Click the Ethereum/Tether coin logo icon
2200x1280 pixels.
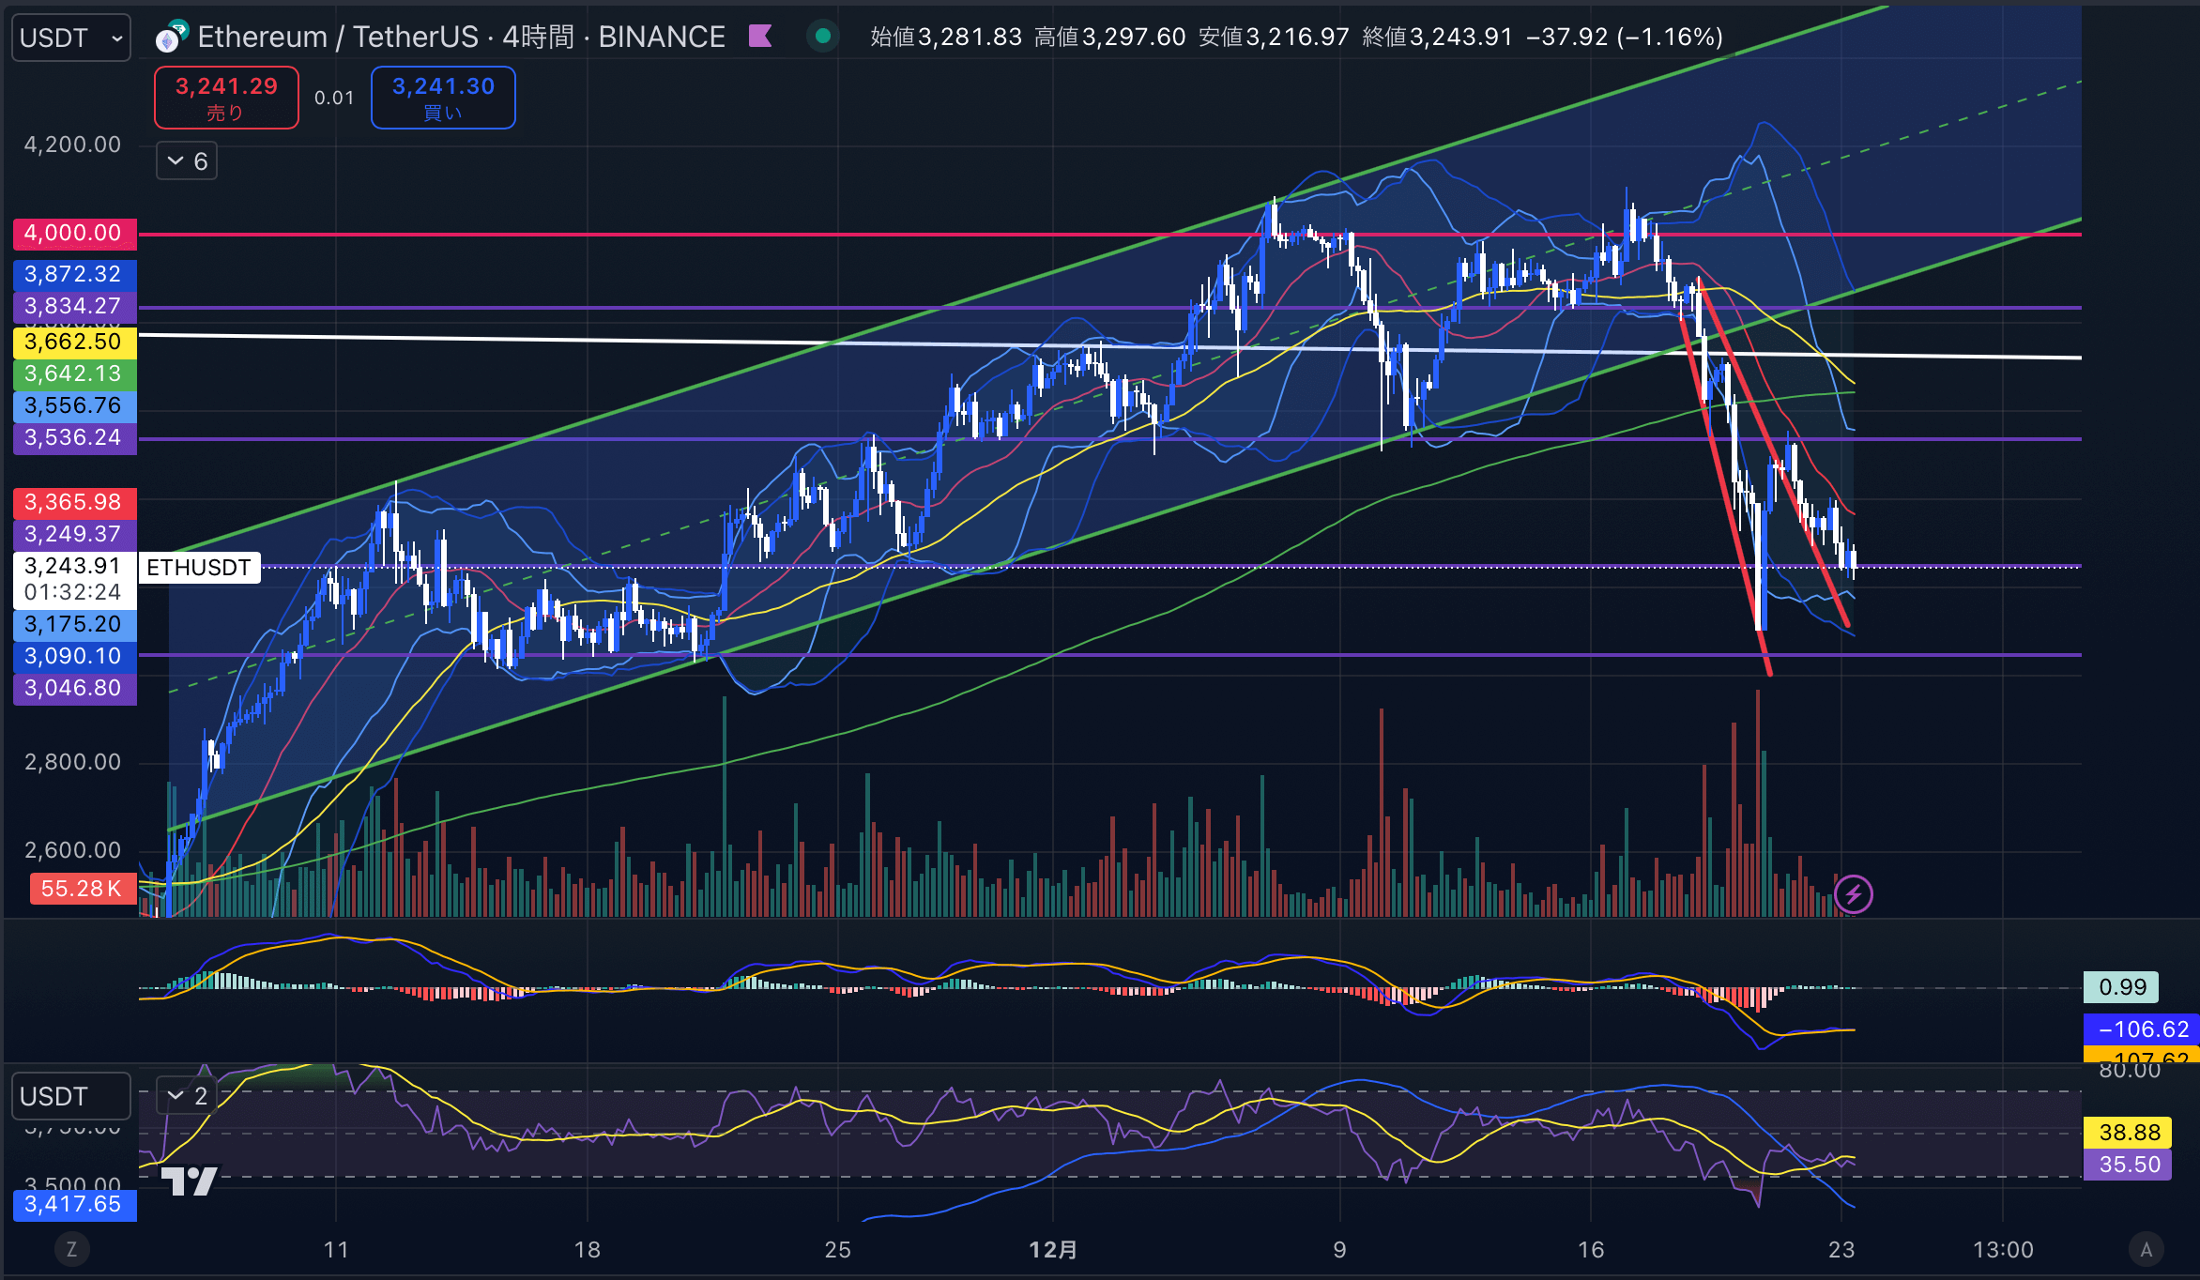(172, 37)
